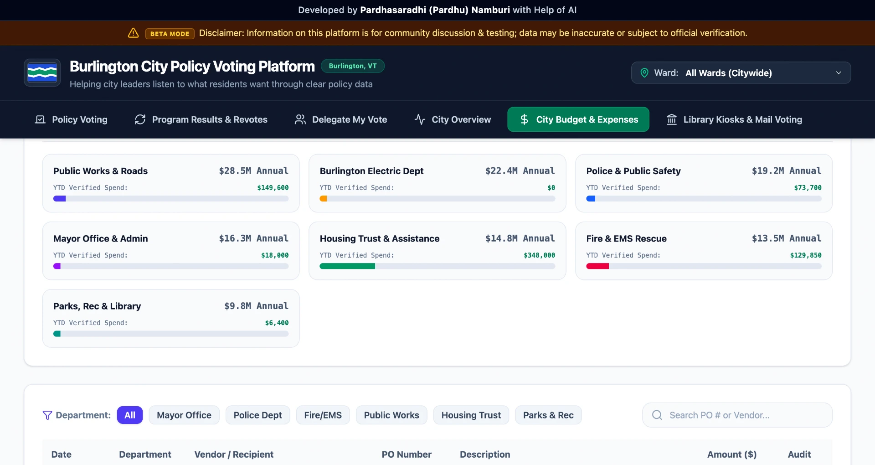Filter by Mayor Office department
Screen dimensions: 875x465
click(x=184, y=415)
